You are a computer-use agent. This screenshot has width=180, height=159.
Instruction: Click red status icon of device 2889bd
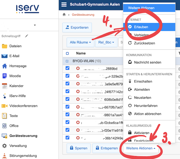78,68
